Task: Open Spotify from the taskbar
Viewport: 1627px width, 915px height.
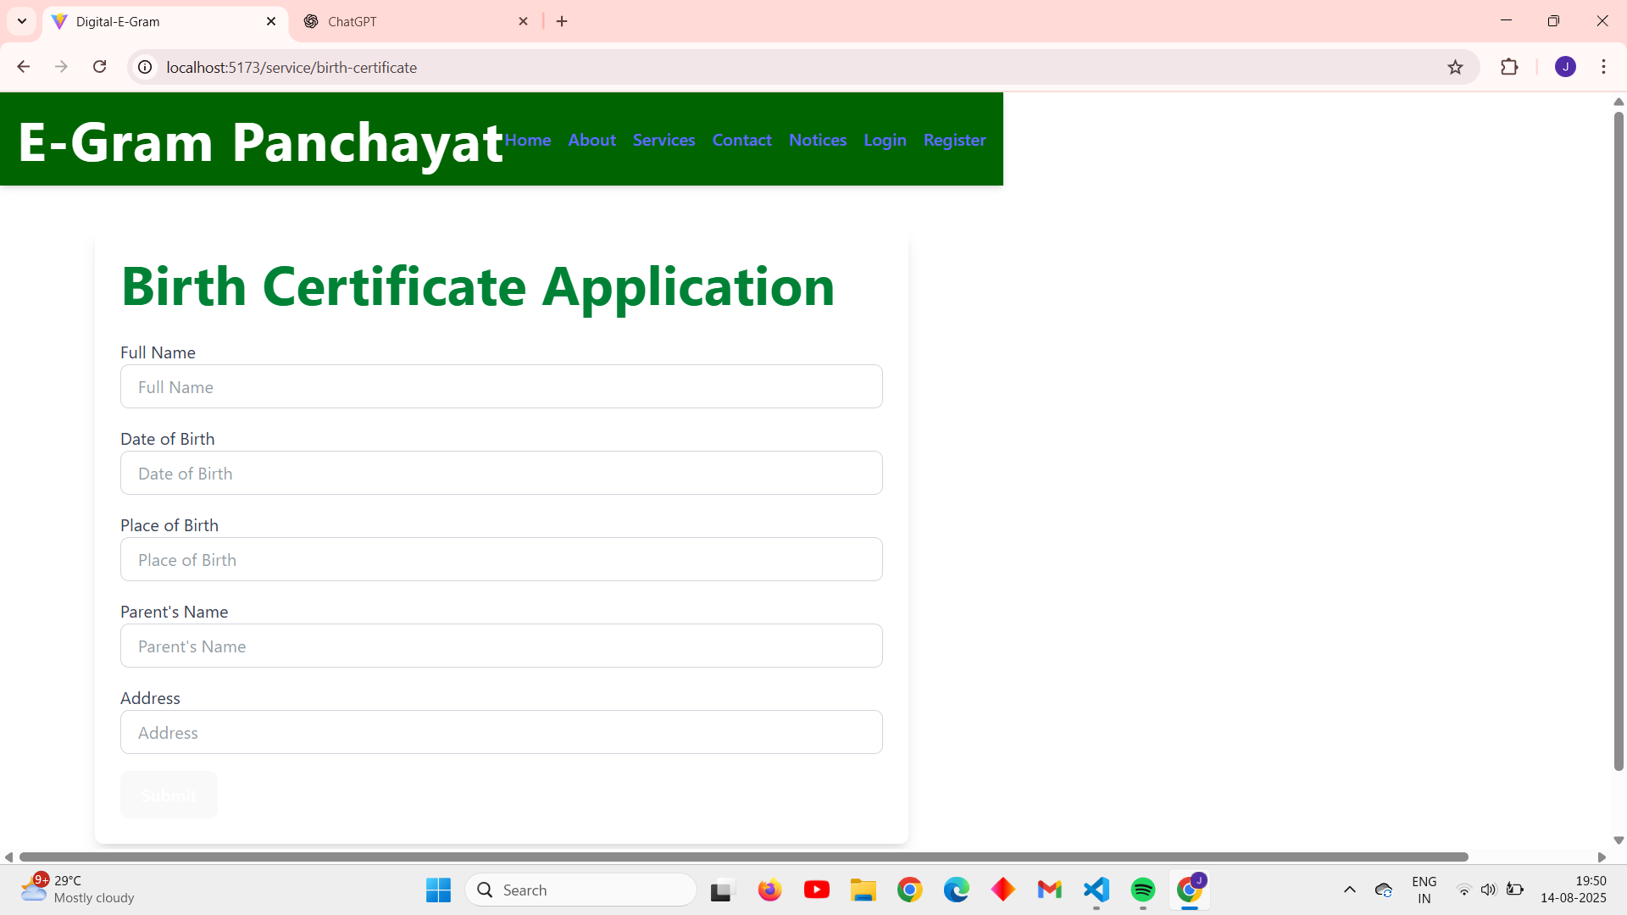Action: (1142, 890)
